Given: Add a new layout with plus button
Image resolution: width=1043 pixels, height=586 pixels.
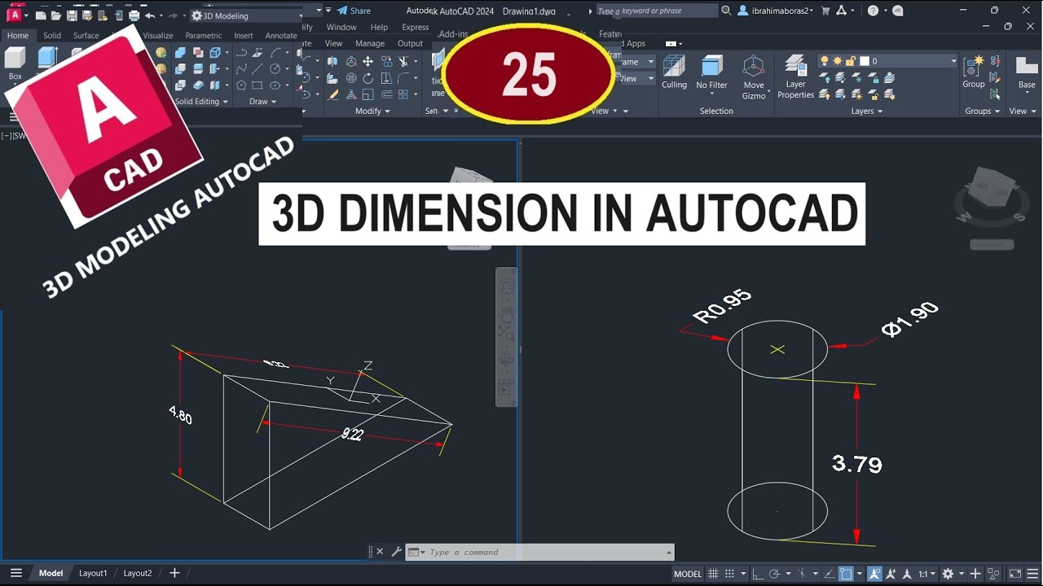Looking at the screenshot, I should (174, 573).
